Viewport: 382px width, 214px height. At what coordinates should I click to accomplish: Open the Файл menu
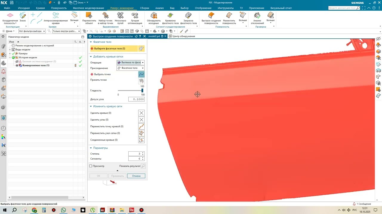[x=7, y=8]
